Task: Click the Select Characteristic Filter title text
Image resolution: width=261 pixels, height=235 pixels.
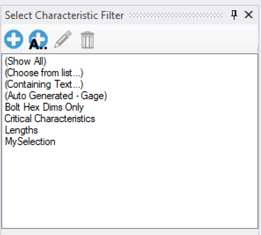Action: pos(64,15)
